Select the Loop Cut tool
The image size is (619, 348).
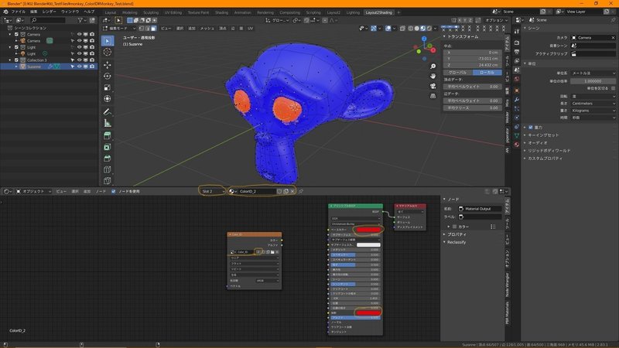pos(108,169)
